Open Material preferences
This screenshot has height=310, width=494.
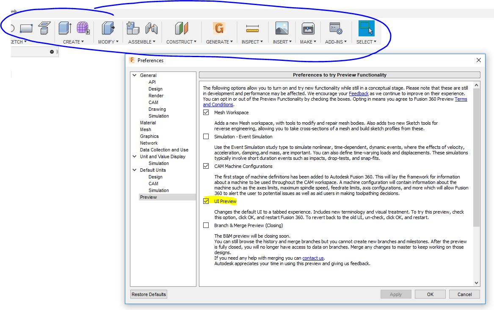148,123
